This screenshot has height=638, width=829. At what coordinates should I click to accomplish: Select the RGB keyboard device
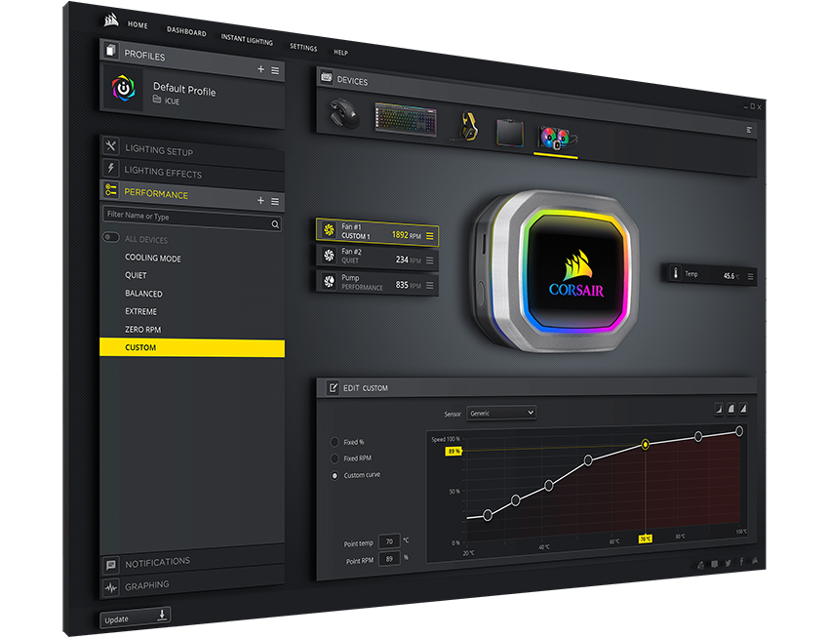pos(406,120)
